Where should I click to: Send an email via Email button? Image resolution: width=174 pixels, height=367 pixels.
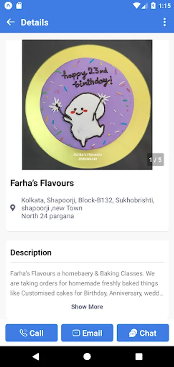pos(87,333)
